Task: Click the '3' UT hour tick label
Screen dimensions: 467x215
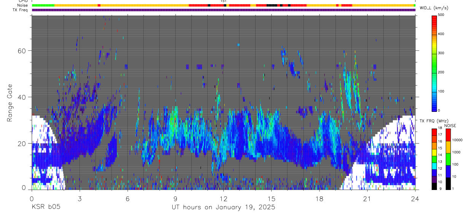Action: 79,198
